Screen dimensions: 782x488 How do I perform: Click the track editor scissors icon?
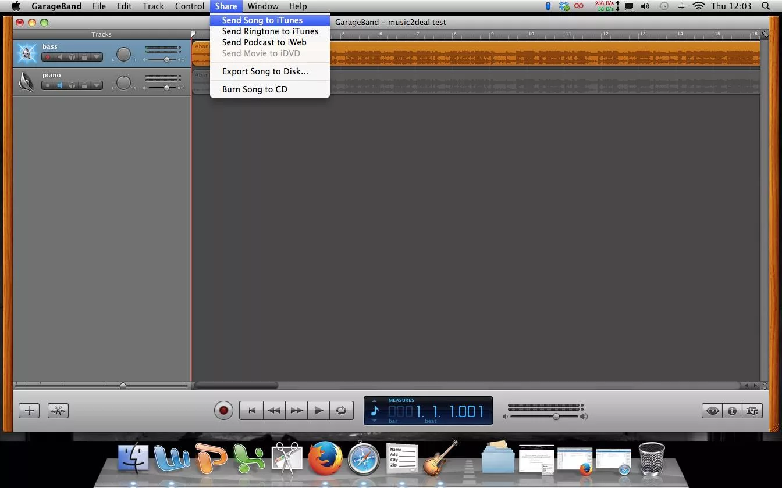tap(58, 411)
